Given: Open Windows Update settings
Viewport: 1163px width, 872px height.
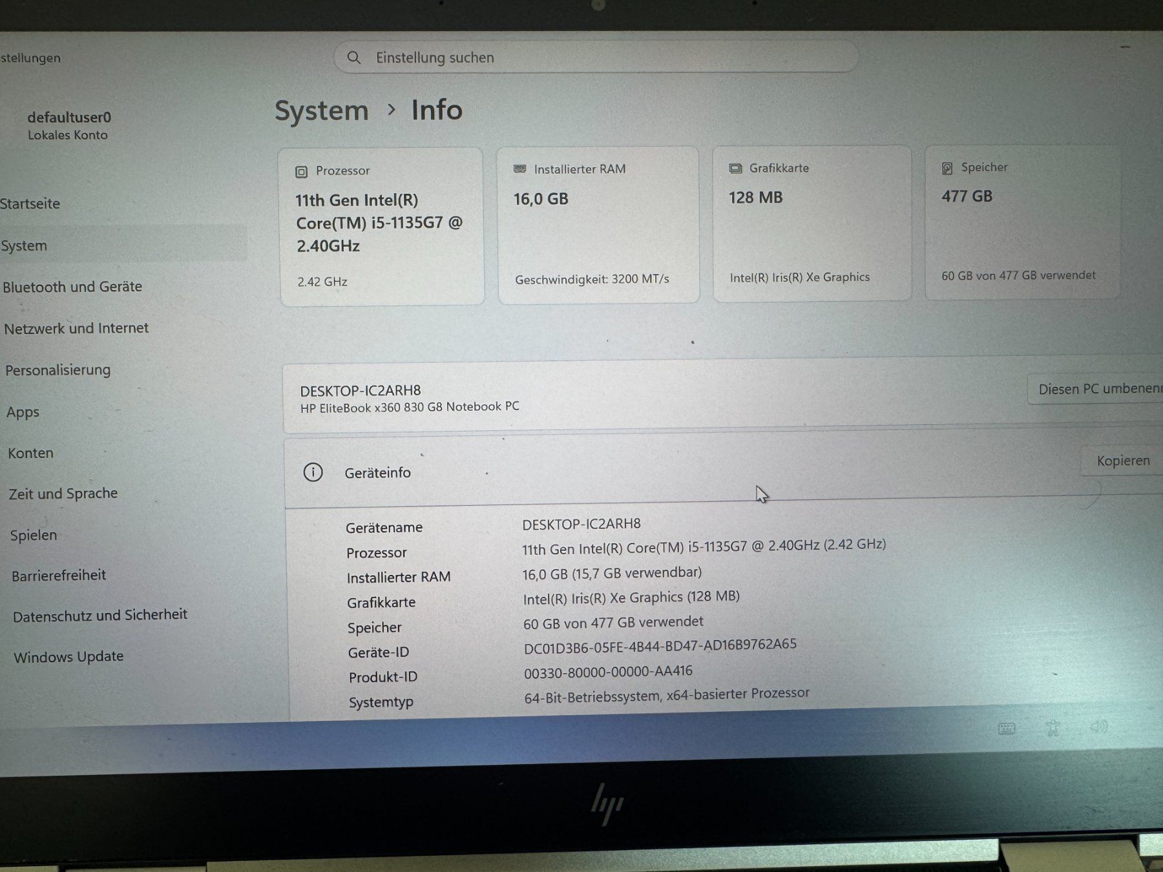Looking at the screenshot, I should coord(68,657).
